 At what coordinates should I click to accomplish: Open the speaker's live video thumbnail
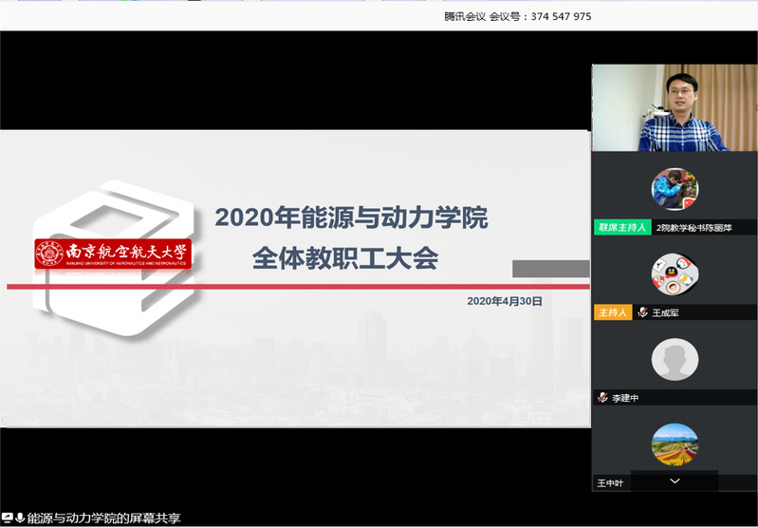pos(675,107)
